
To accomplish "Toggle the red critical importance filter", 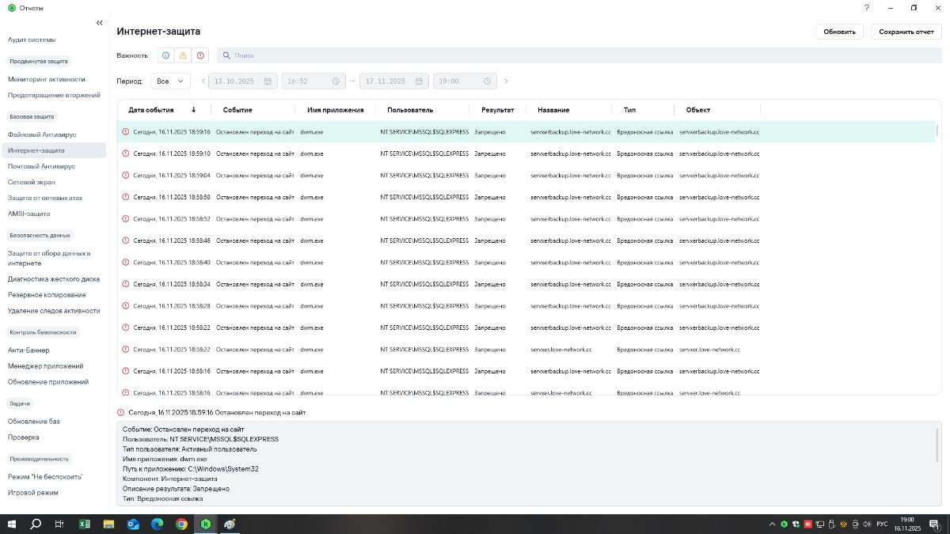I will click(200, 55).
